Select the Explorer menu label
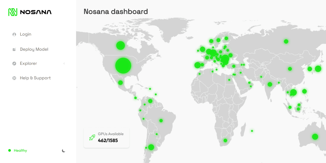 coord(28,63)
